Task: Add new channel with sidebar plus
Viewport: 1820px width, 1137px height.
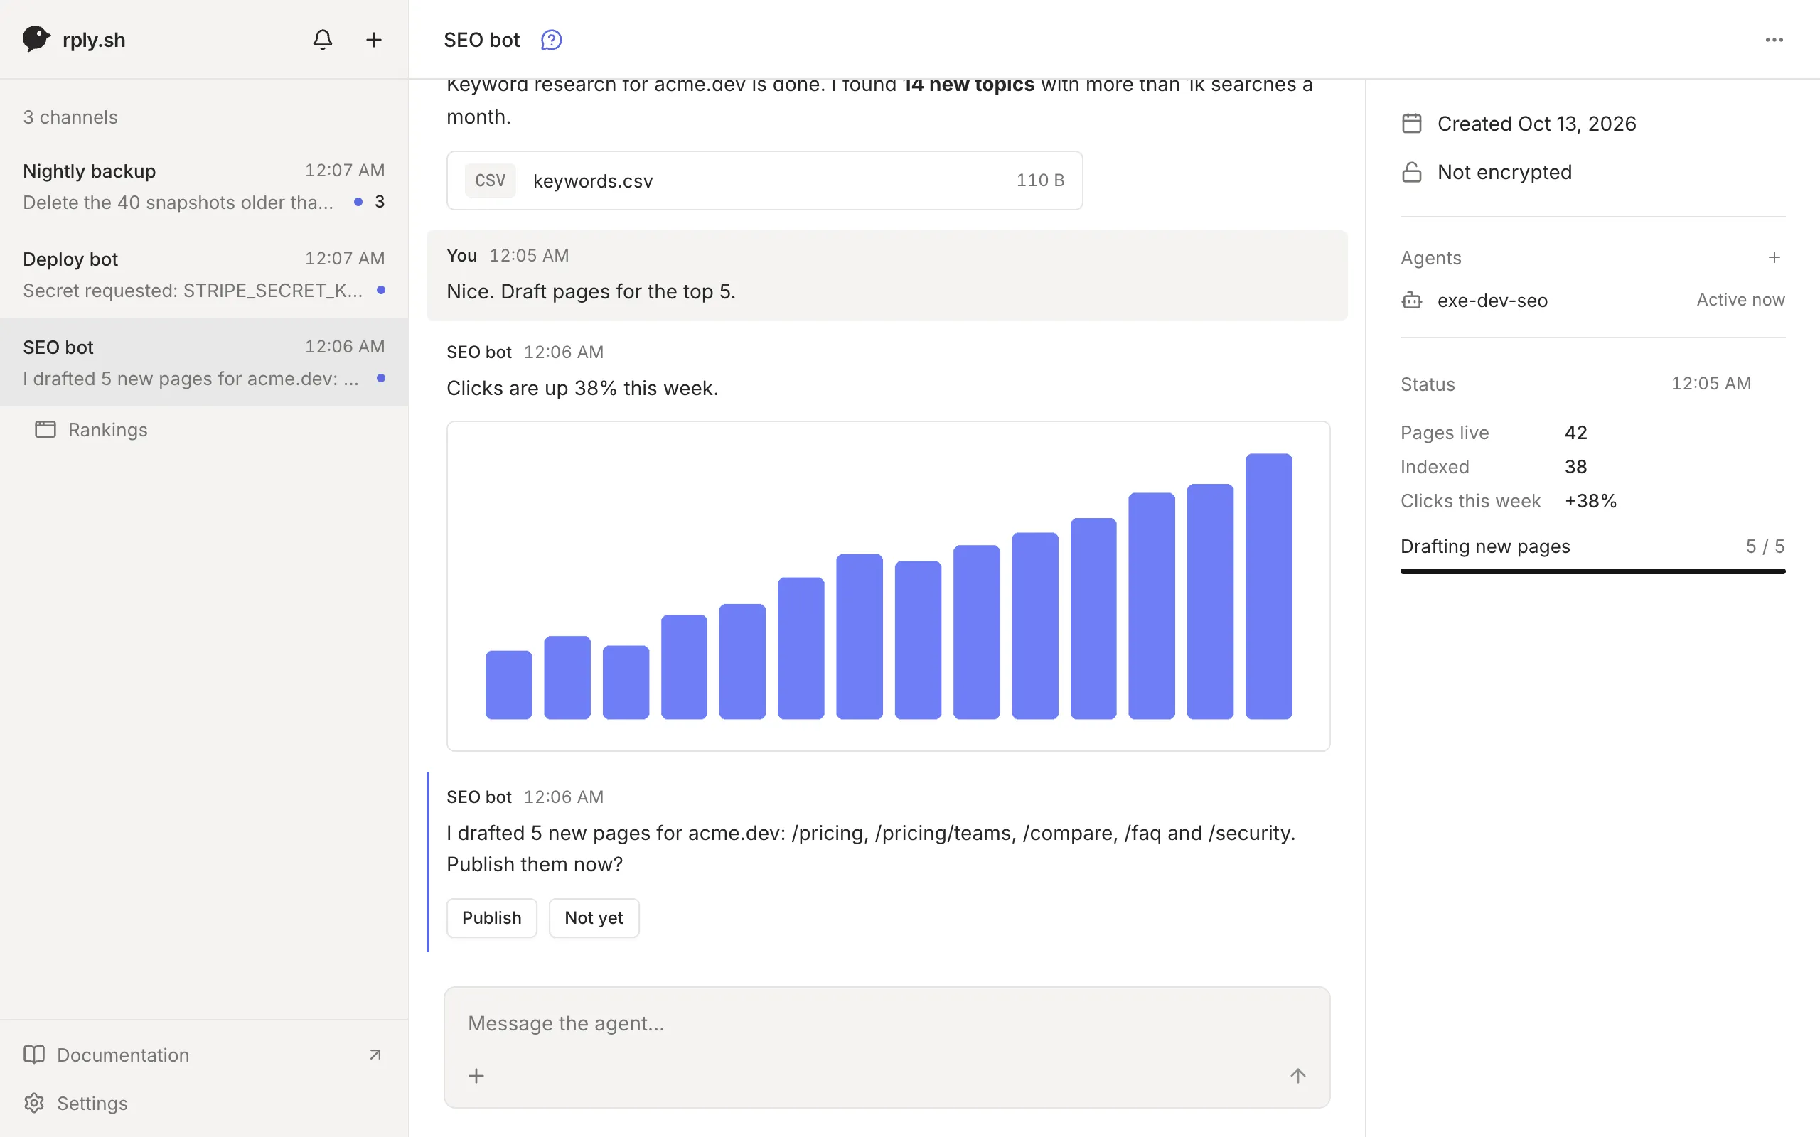Action: click(374, 39)
